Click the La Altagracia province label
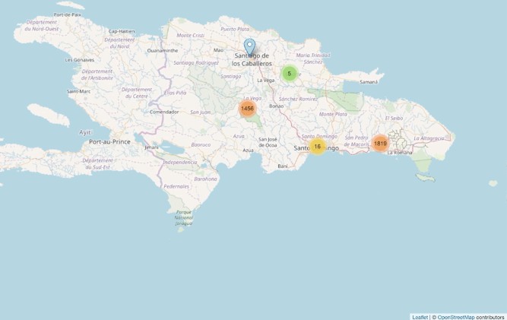The height and width of the screenshot is (320, 507). click(x=428, y=138)
